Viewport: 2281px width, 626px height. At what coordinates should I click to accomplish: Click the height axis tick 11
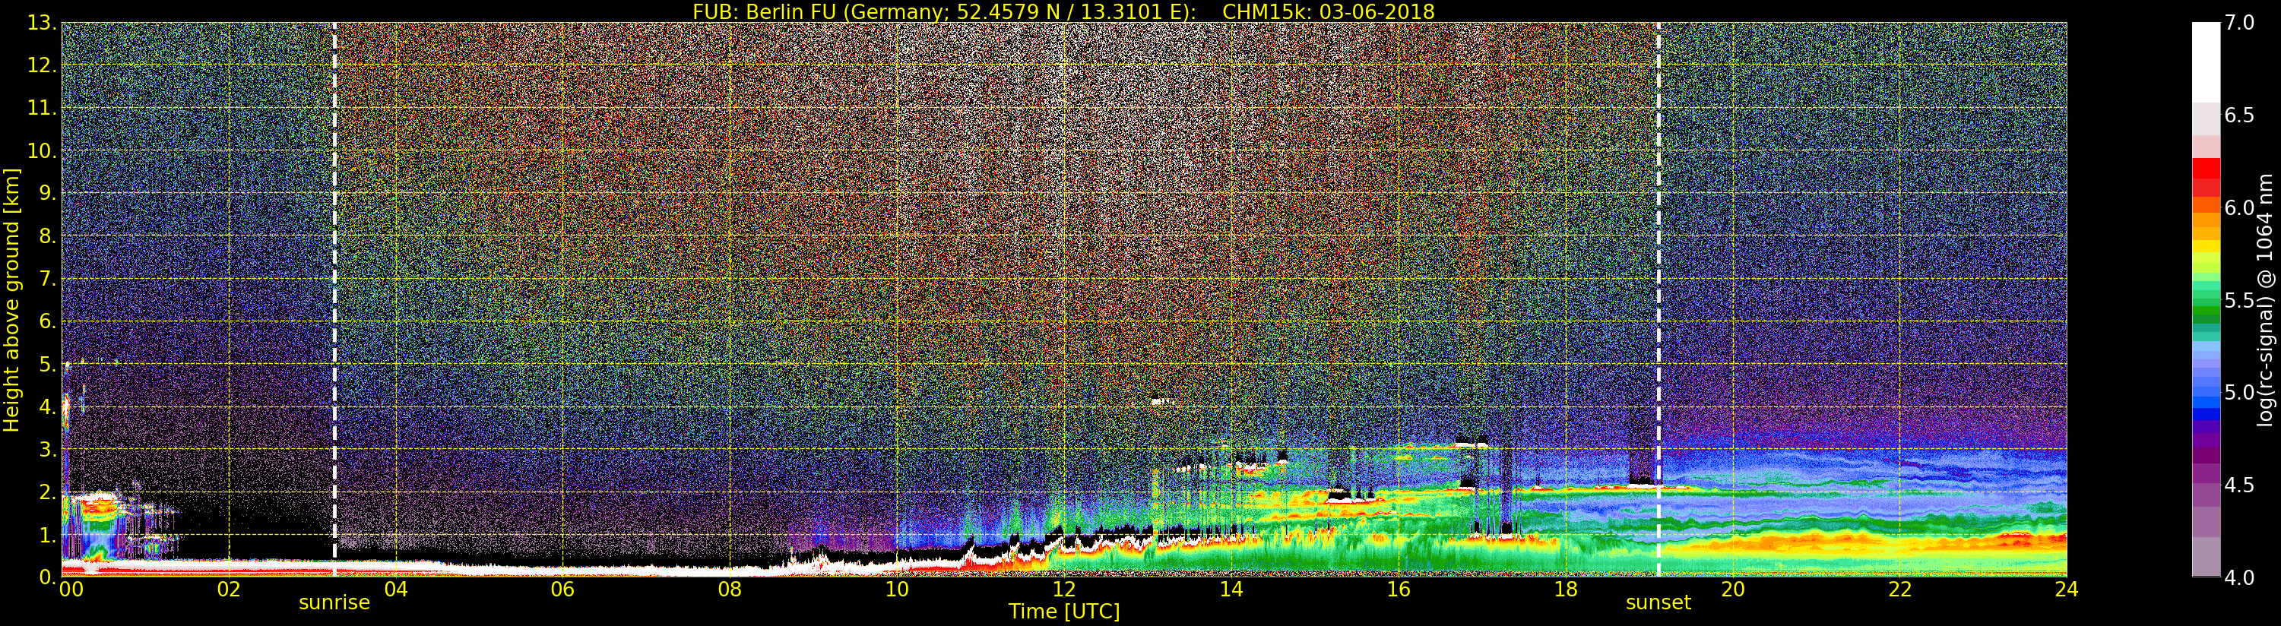pos(41,108)
